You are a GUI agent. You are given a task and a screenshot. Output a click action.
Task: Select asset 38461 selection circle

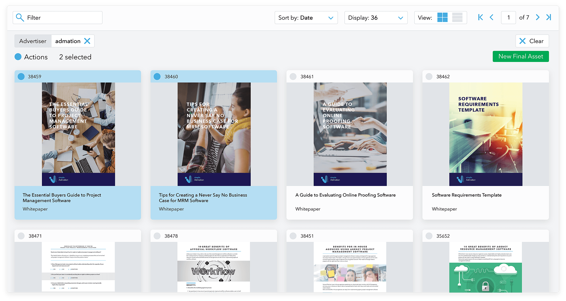293,76
